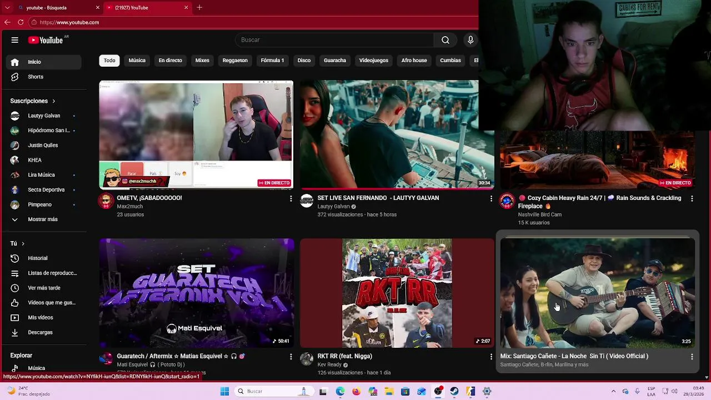711x400 pixels.
Task: Open a new browser tab with plus icon
Action: coord(199,8)
